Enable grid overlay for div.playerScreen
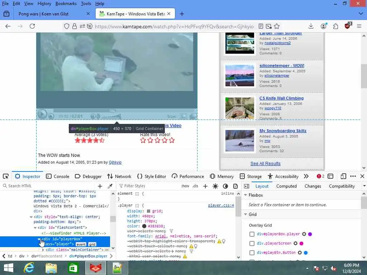This screenshot has height=275, width=367. [x=252, y=243]
